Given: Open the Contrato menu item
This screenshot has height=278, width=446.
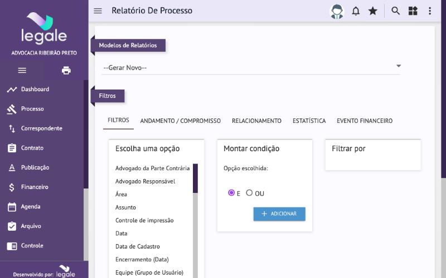Looking at the screenshot, I should pyautogui.click(x=32, y=148).
